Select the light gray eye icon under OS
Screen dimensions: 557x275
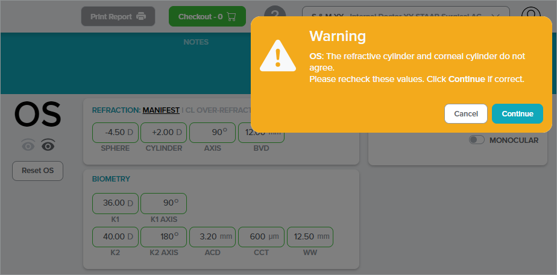(28, 145)
